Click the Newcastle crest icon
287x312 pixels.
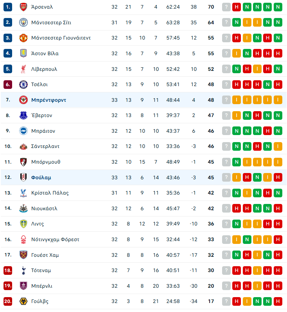coord(23,208)
